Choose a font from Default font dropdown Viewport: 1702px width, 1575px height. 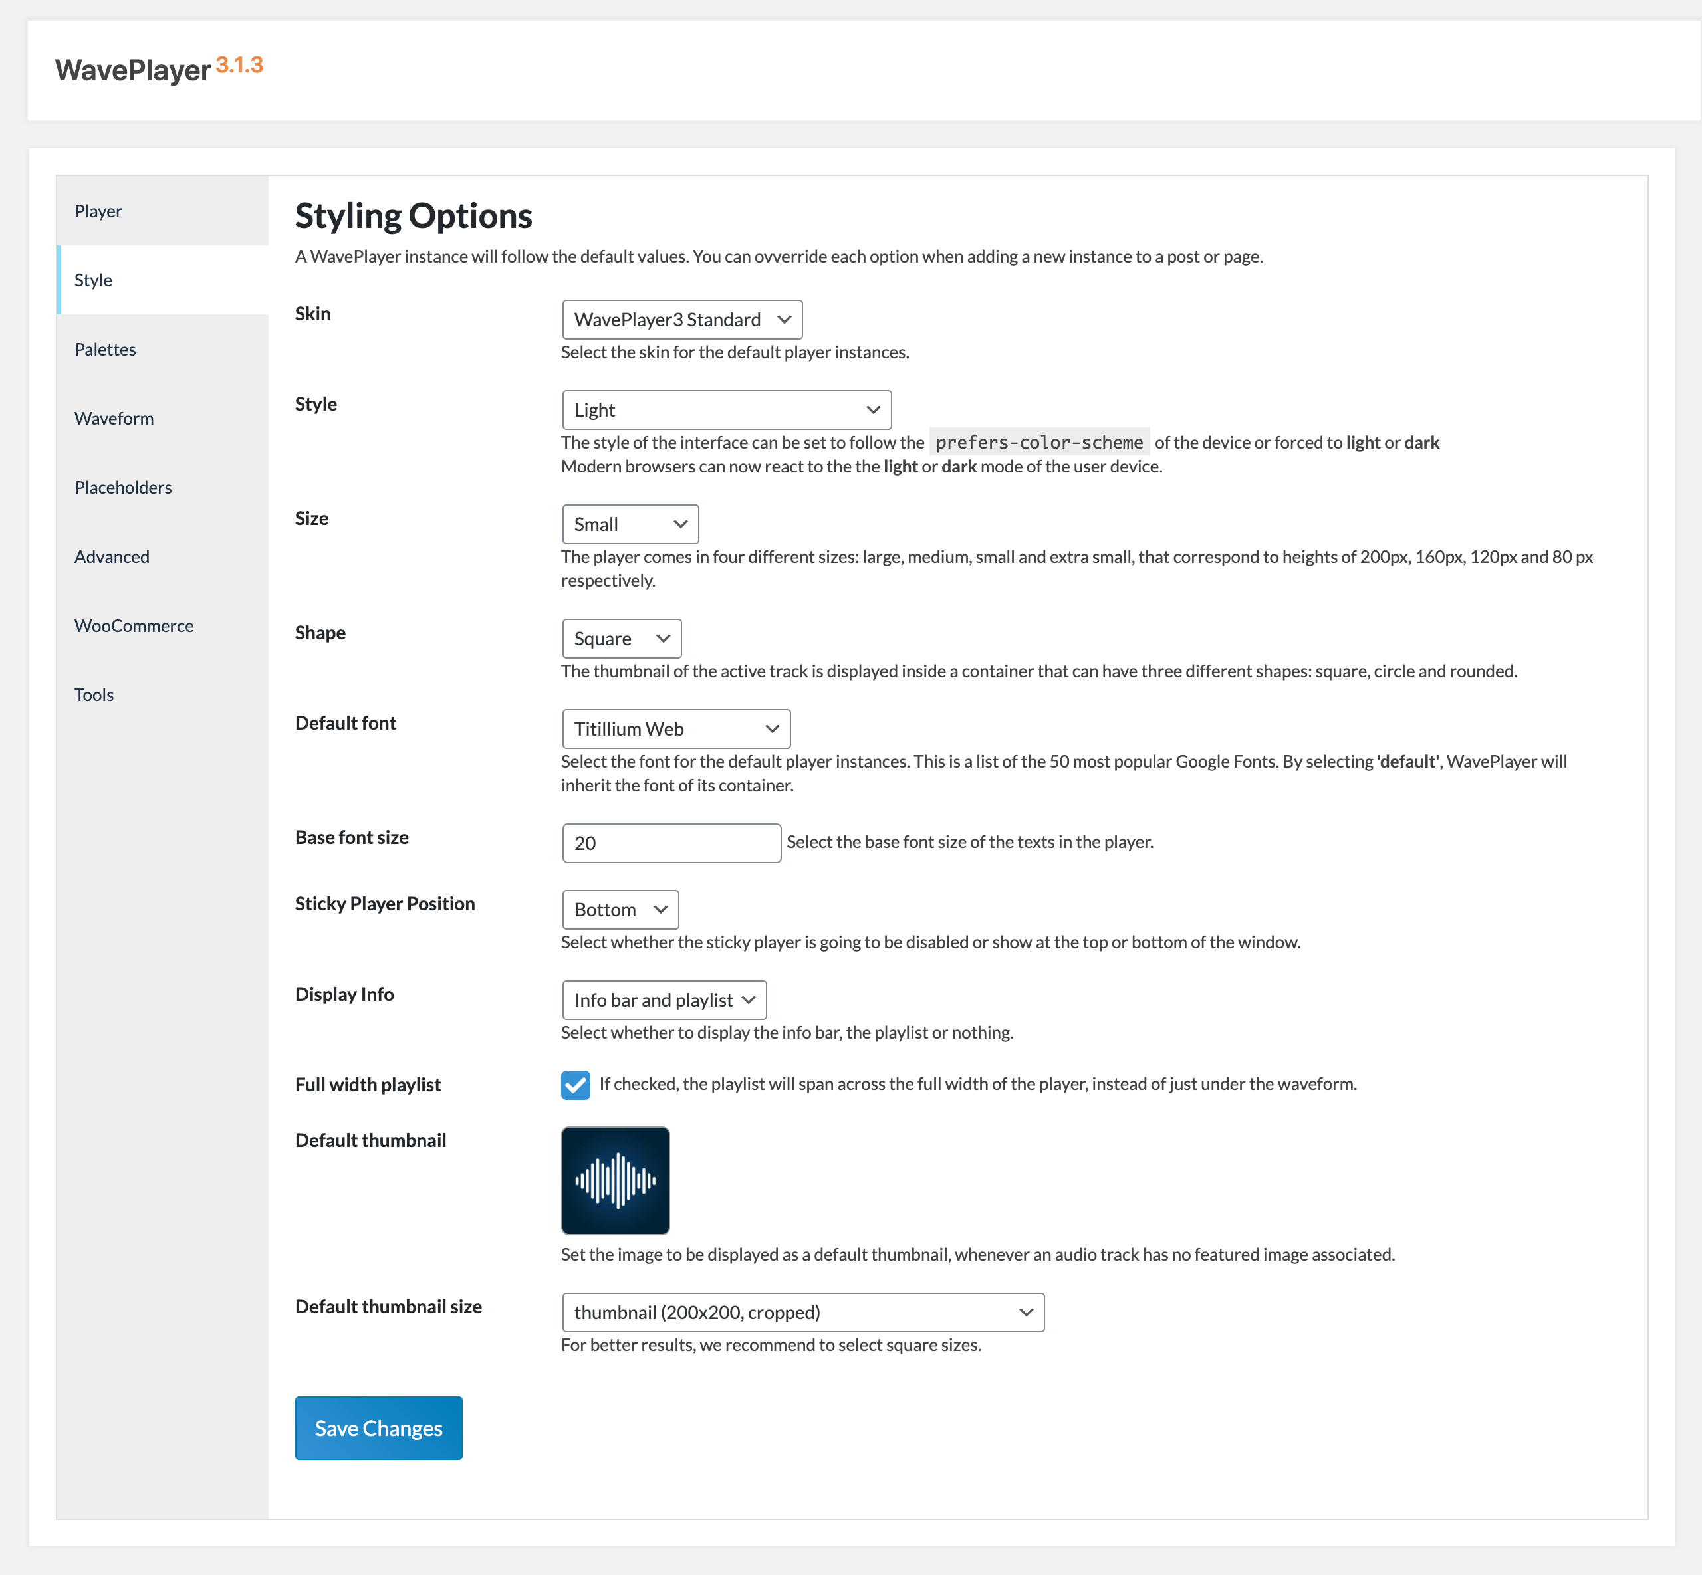(x=676, y=729)
